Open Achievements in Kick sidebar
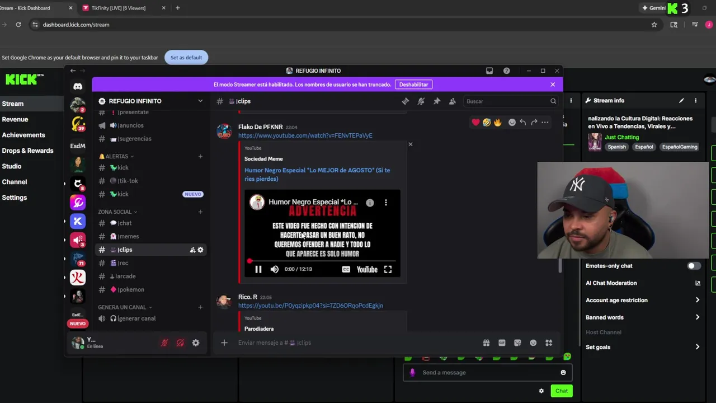The height and width of the screenshot is (403, 716). (23, 135)
